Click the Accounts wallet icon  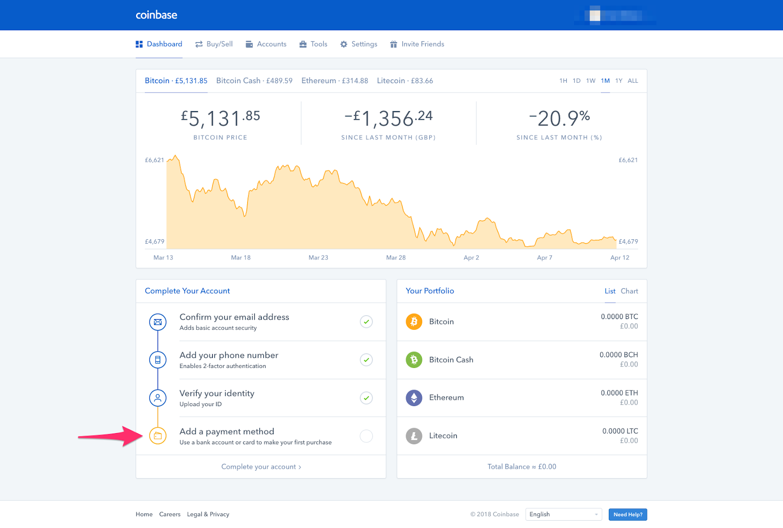(x=249, y=44)
